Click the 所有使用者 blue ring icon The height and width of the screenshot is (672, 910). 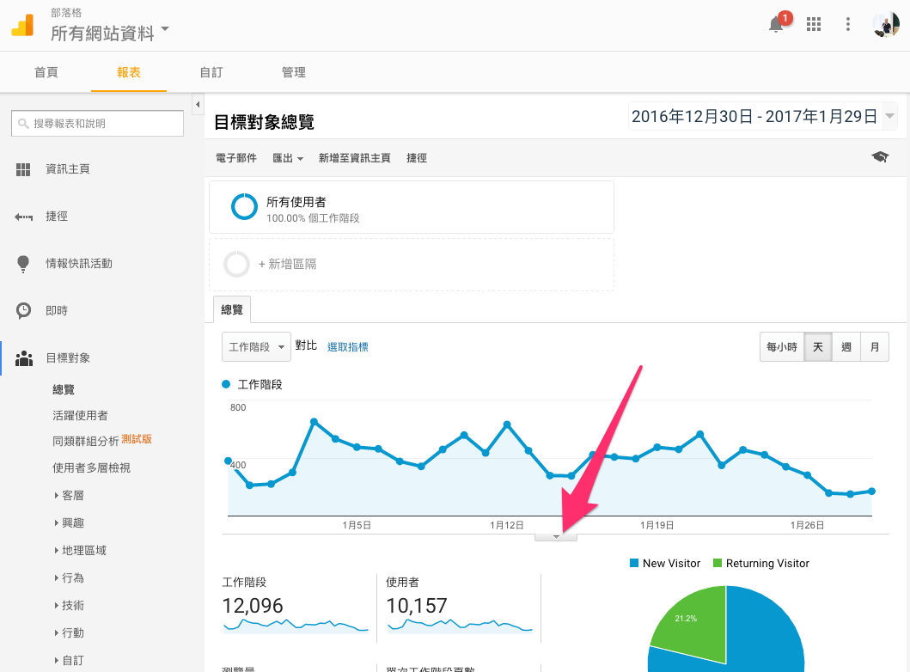point(244,207)
